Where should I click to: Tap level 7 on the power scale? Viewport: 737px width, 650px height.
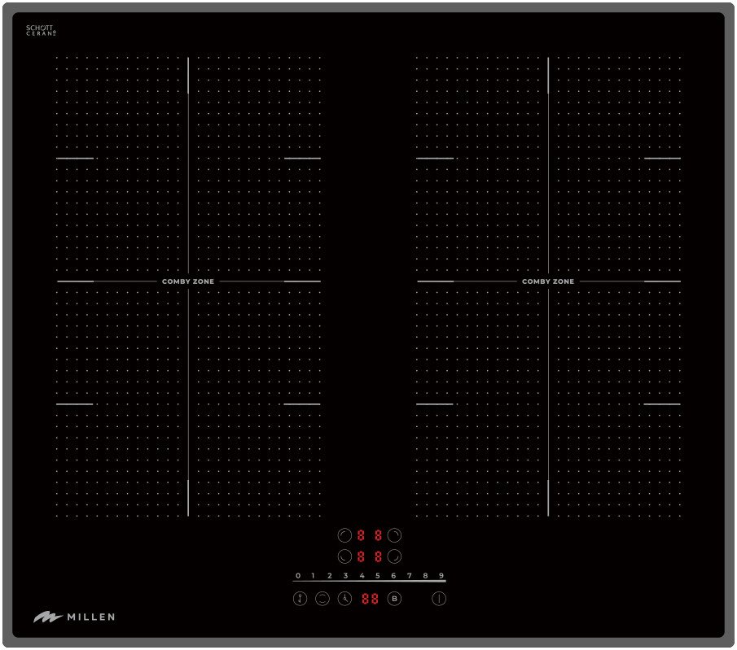[x=410, y=576]
